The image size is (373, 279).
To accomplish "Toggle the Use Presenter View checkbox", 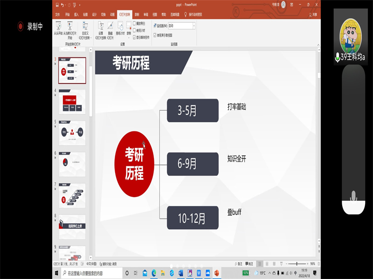I will tap(155, 35).
